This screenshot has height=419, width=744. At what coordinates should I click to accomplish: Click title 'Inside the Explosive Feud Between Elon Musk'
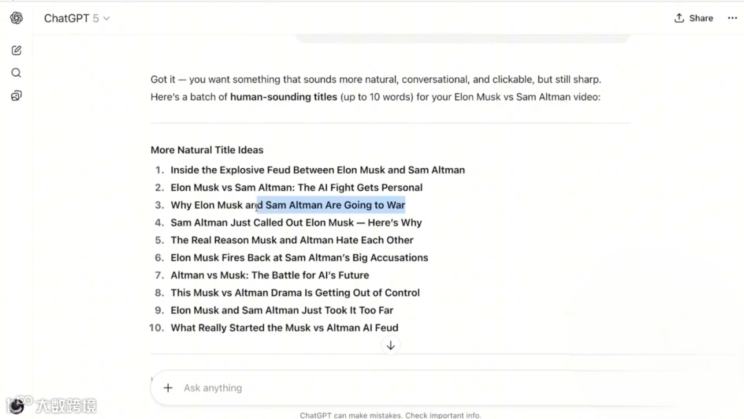tap(278, 170)
